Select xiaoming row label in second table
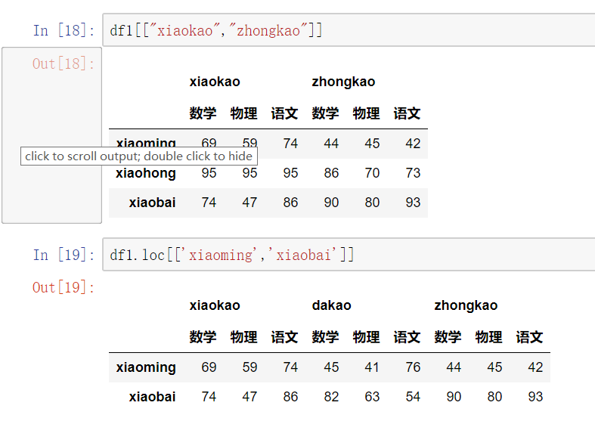This screenshot has height=421, width=595. coord(146,367)
